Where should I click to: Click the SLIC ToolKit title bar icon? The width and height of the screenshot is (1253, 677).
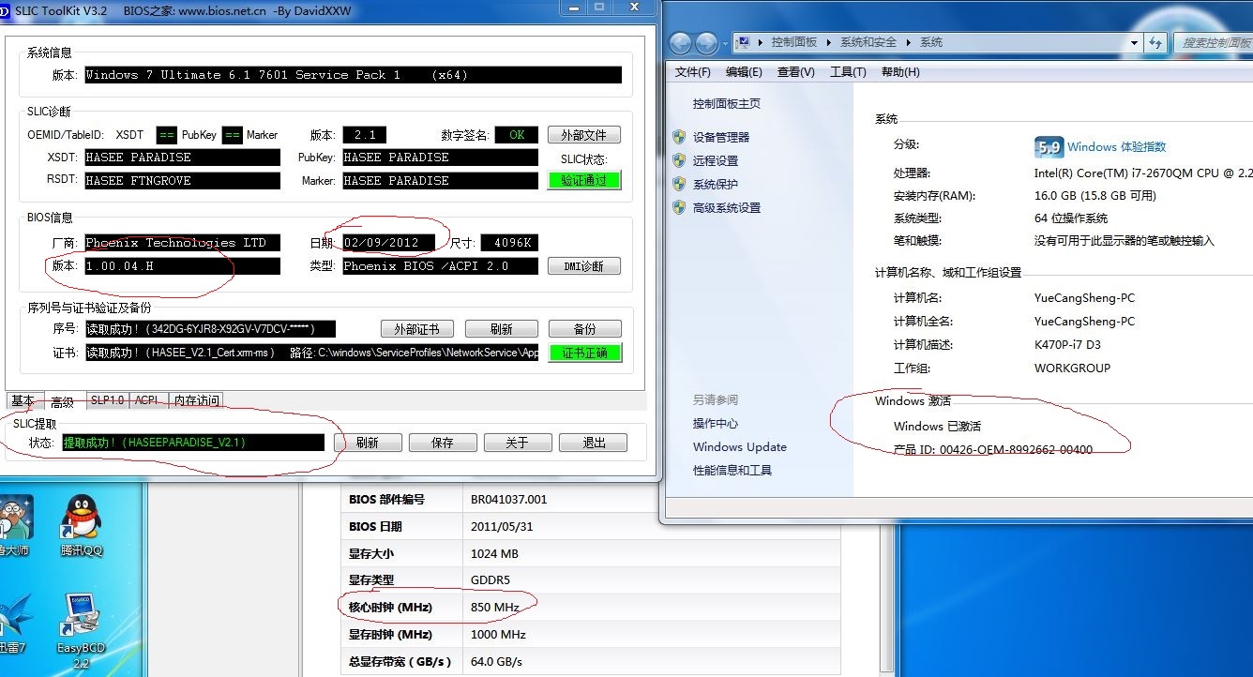[x=6, y=10]
